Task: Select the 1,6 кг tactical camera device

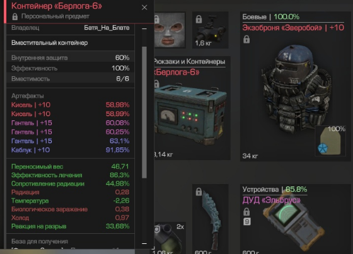Action: [x=211, y=30]
